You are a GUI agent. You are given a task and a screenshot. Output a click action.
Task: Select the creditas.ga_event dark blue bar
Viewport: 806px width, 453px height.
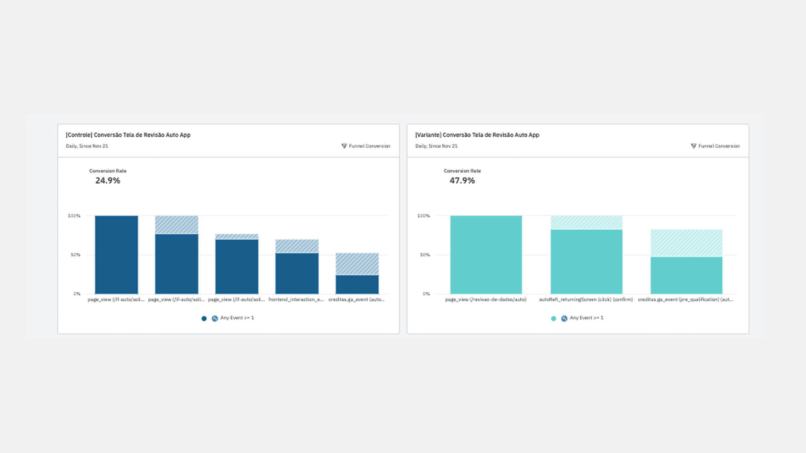point(357,284)
